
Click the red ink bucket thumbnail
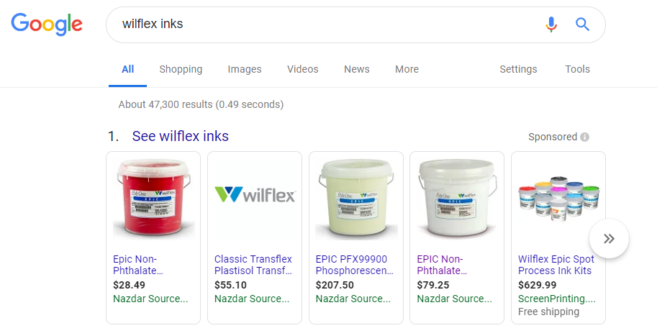pyautogui.click(x=153, y=198)
